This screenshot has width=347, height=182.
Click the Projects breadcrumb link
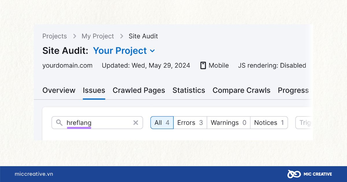55,36
